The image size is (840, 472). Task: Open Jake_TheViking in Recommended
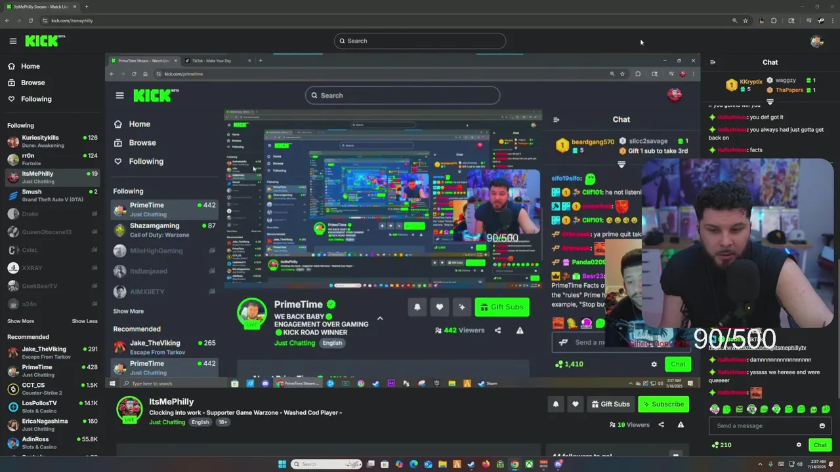[x=52, y=353]
